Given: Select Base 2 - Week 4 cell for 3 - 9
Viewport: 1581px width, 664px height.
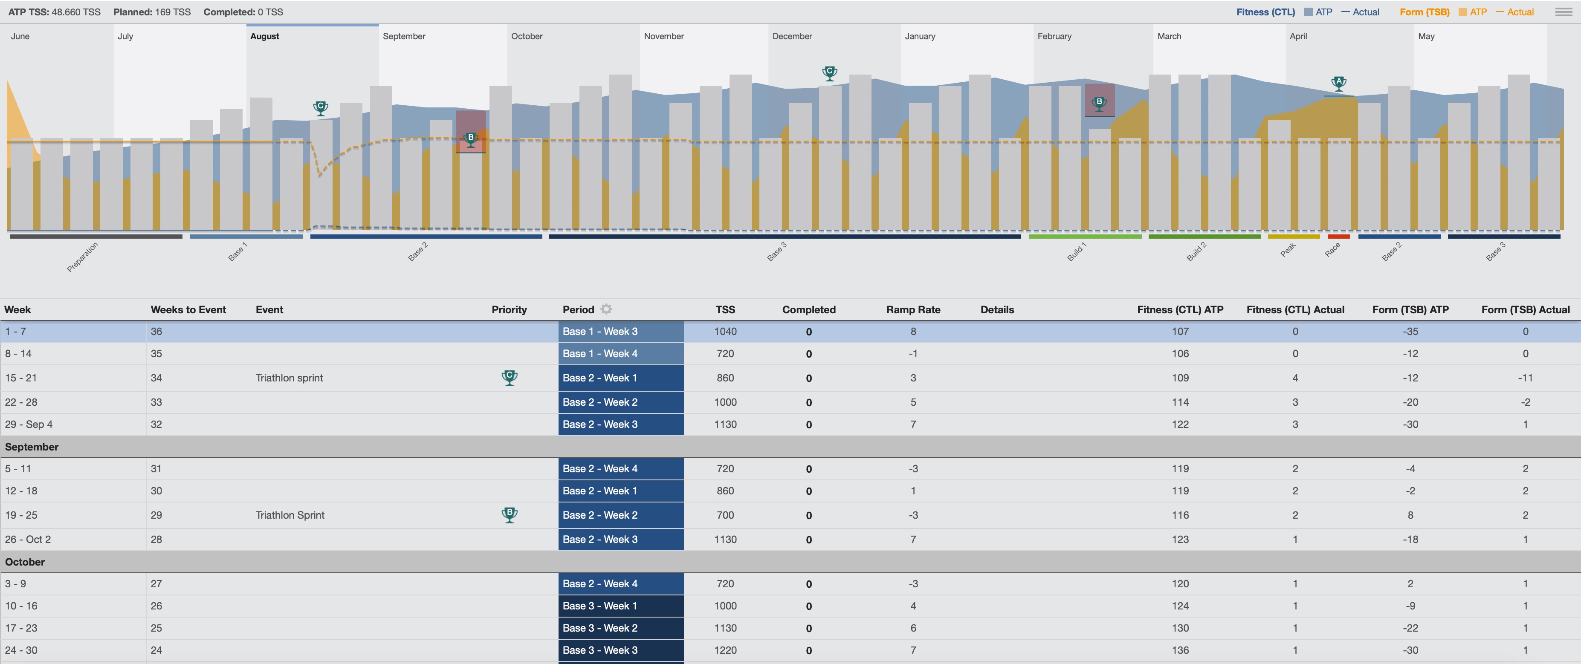Looking at the screenshot, I should (x=620, y=583).
